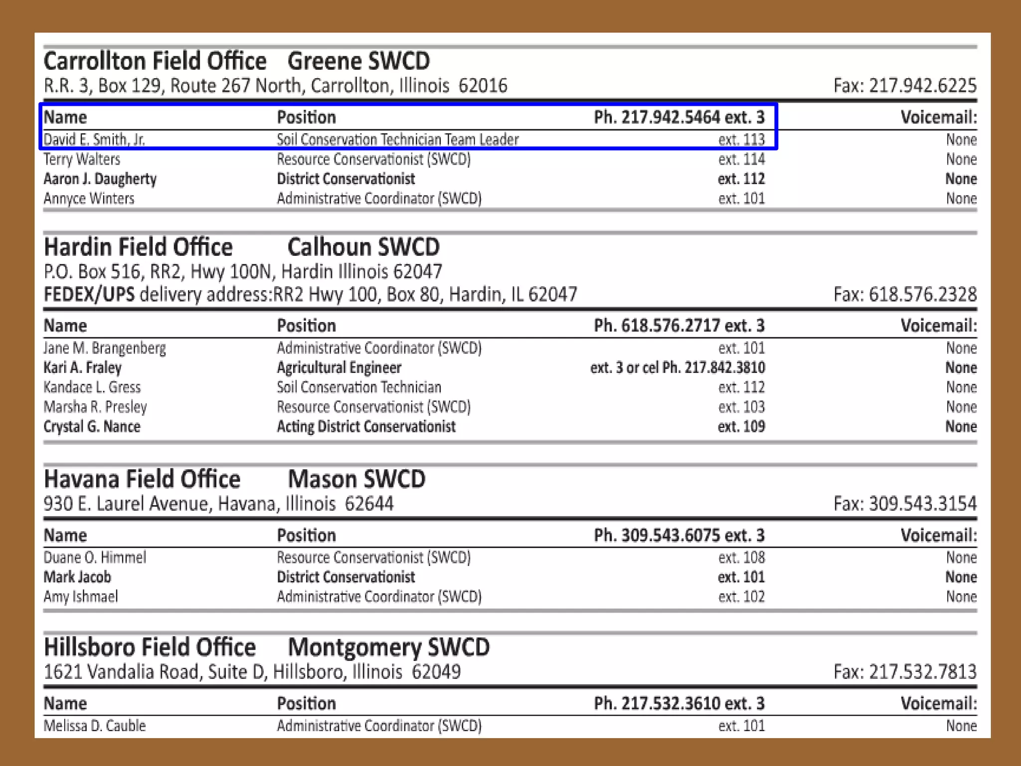Select Mark Jacob name entry
Image resolution: width=1021 pixels, height=766 pixels.
pyautogui.click(x=77, y=577)
